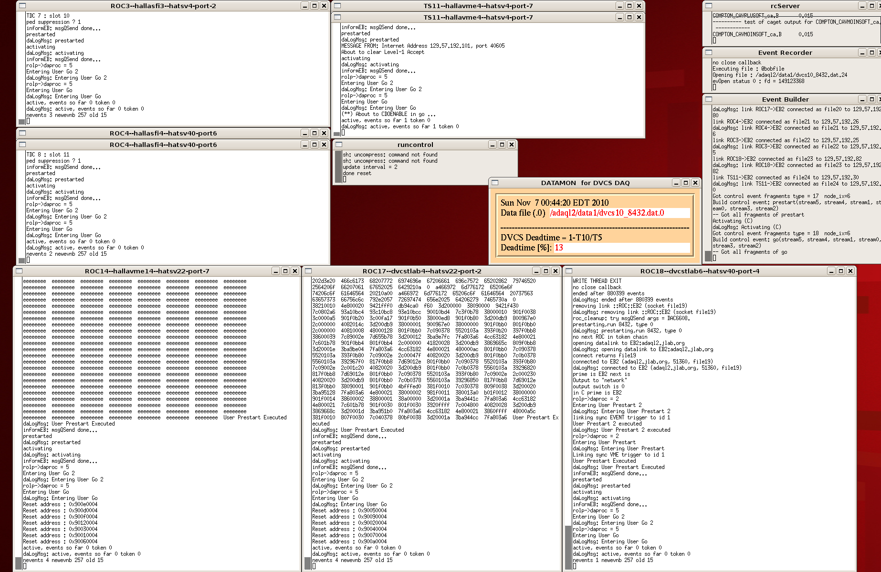Maximize the runcontrol window
The height and width of the screenshot is (572, 881).
pyautogui.click(x=502, y=145)
